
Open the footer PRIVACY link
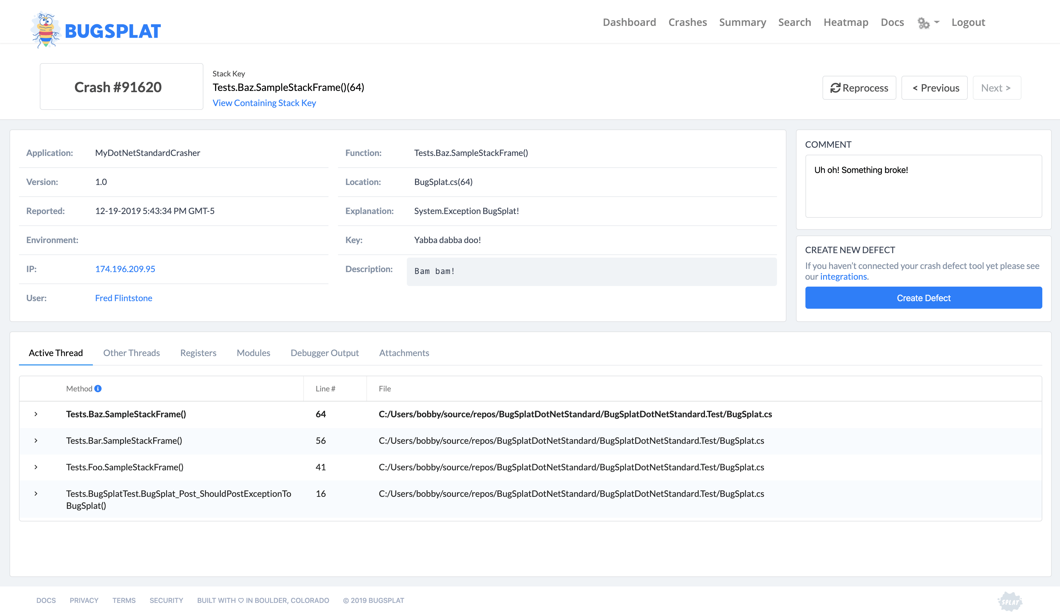coord(84,600)
